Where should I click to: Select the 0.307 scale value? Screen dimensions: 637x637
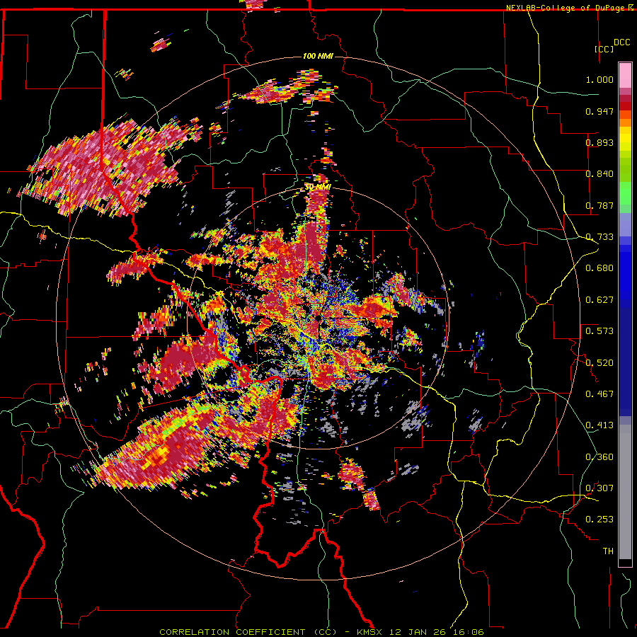point(599,488)
